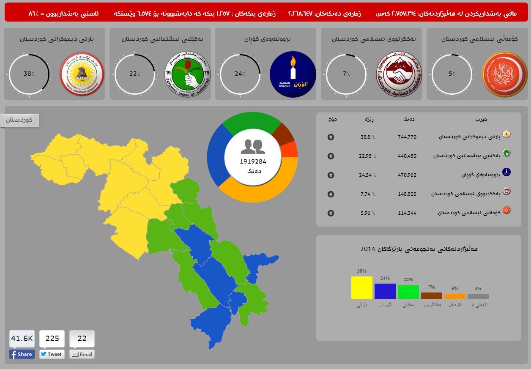Viewport: 531px width, 369px height.
Task: Click the KDP eagle party logo
Action: click(82, 74)
